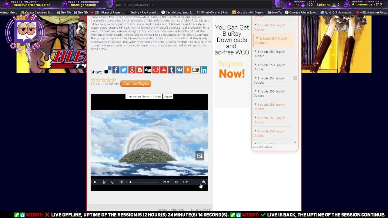Image resolution: width=388 pixels, height=218 pixels.
Task: Open Episode 252 English Dubbed
Action: tap(269, 54)
